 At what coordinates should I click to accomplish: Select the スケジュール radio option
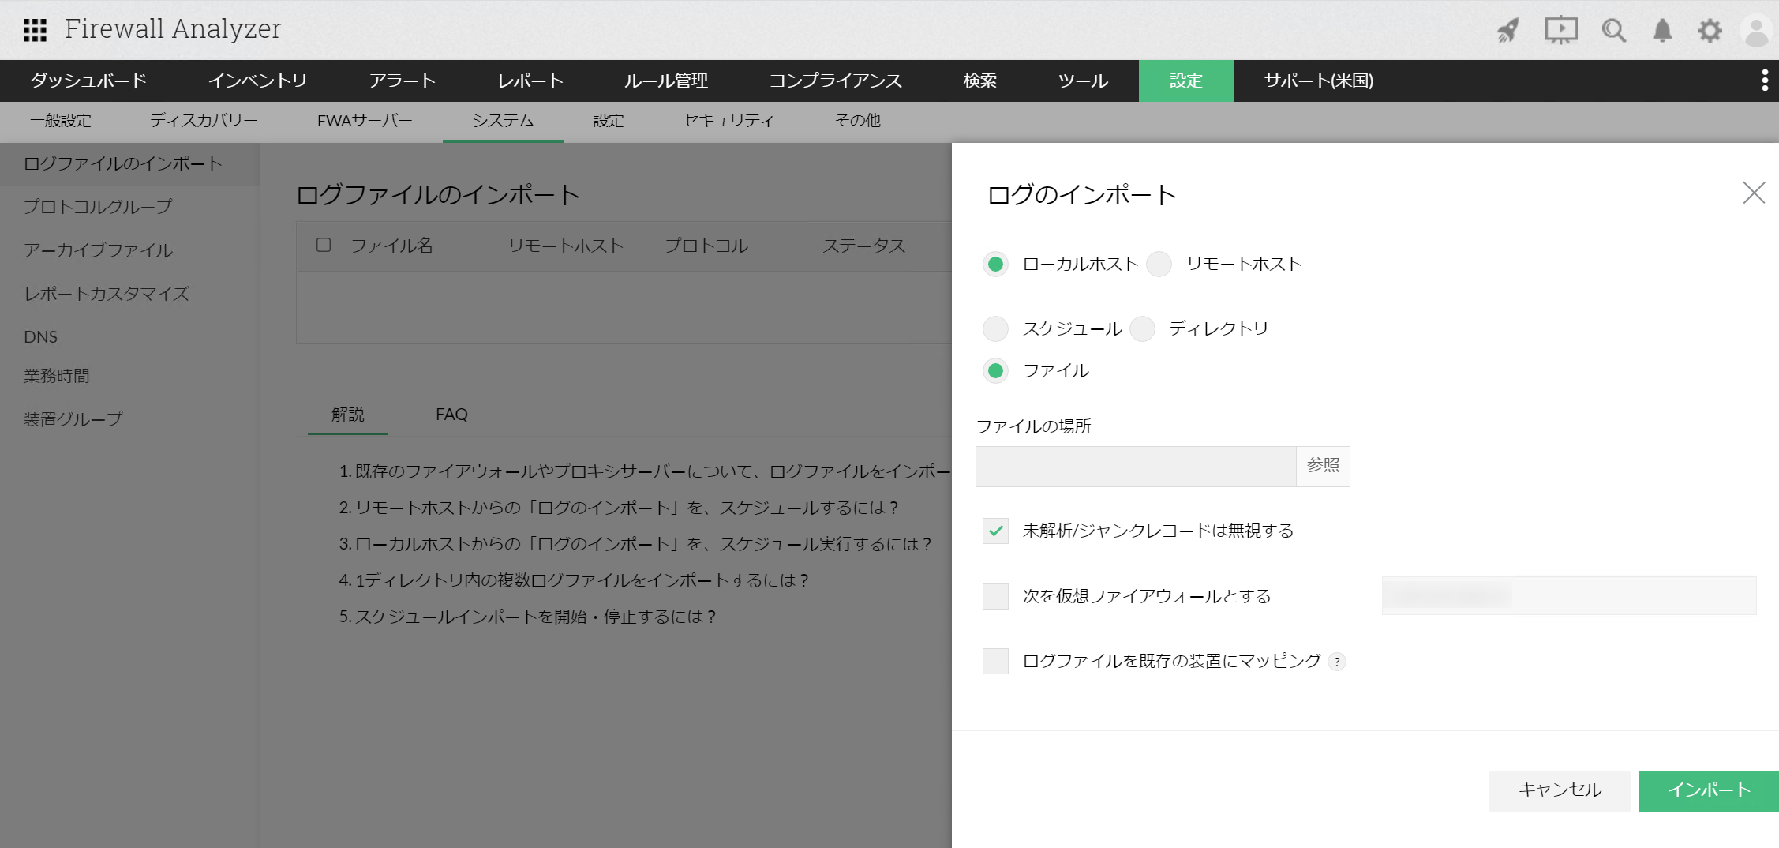point(995,329)
